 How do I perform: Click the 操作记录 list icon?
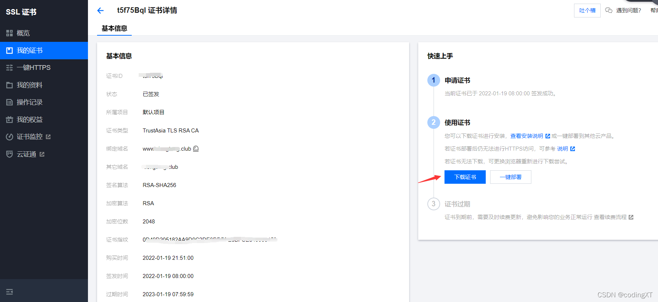(9, 102)
